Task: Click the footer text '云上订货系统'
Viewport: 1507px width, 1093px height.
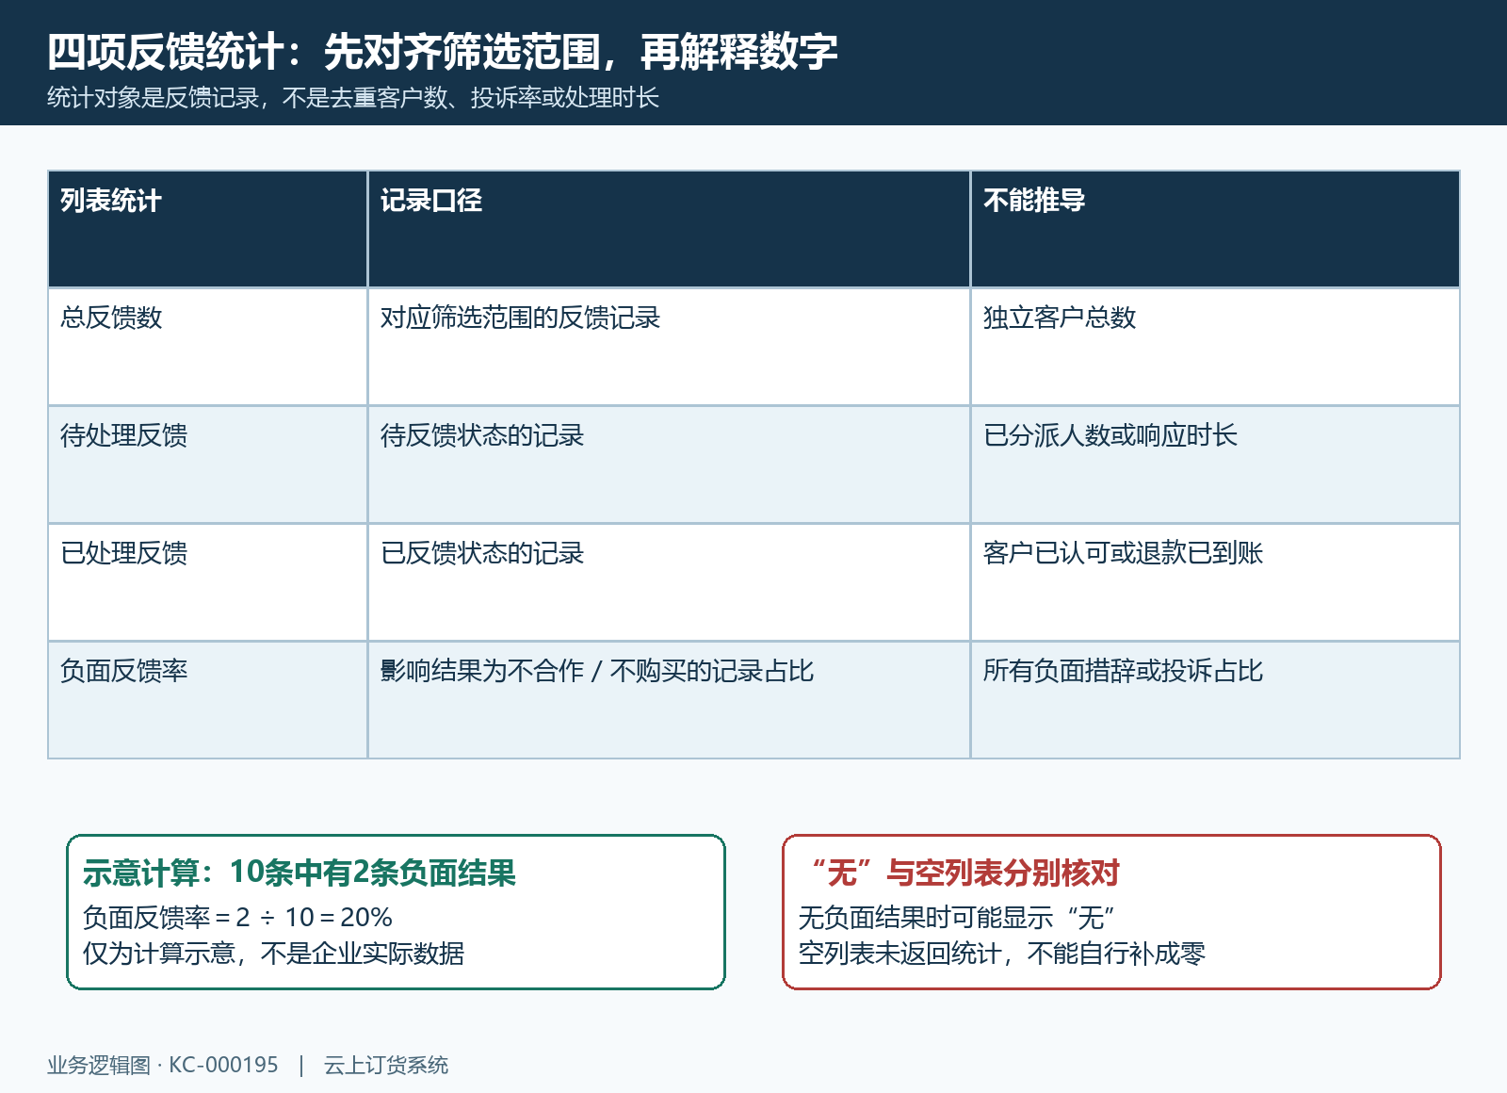Action: point(386,1065)
